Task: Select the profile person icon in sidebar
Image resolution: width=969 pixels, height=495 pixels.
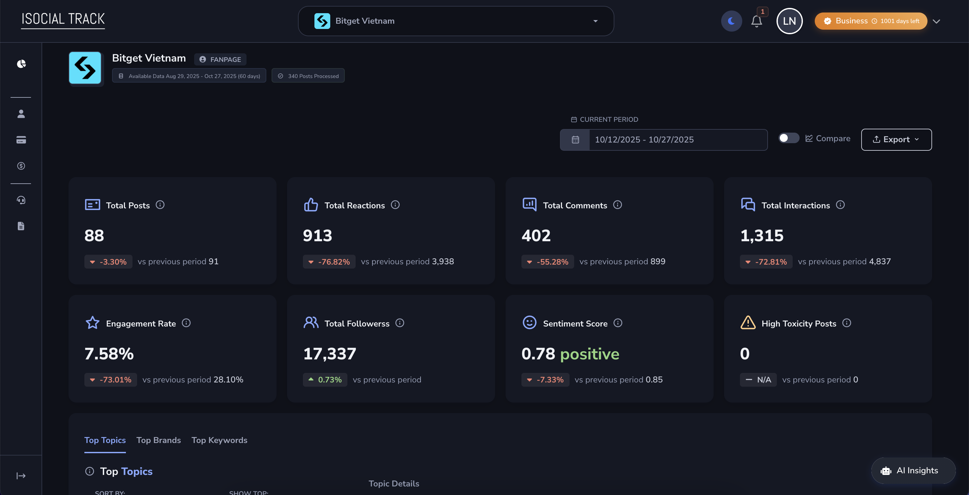Action: click(21, 114)
